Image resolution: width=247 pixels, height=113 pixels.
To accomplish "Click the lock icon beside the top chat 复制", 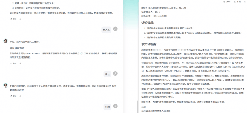I will coord(20,19).
